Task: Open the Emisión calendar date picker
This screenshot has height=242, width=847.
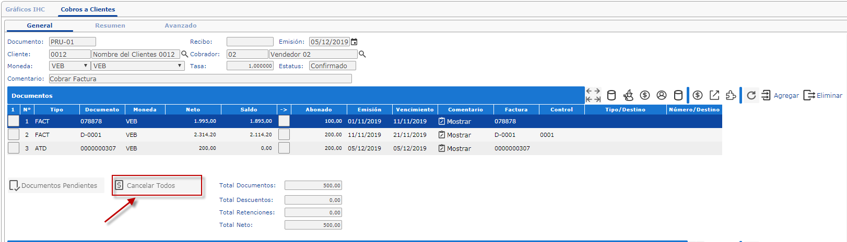Action: (355, 42)
